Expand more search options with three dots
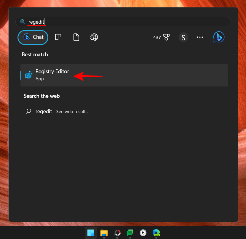246x239 pixels. (200, 37)
